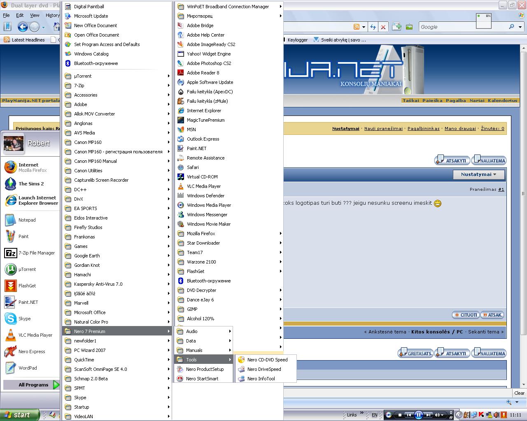Click the Kaspersky tray icon
Image resolution: width=527 pixels, height=421 pixels.
(481, 415)
